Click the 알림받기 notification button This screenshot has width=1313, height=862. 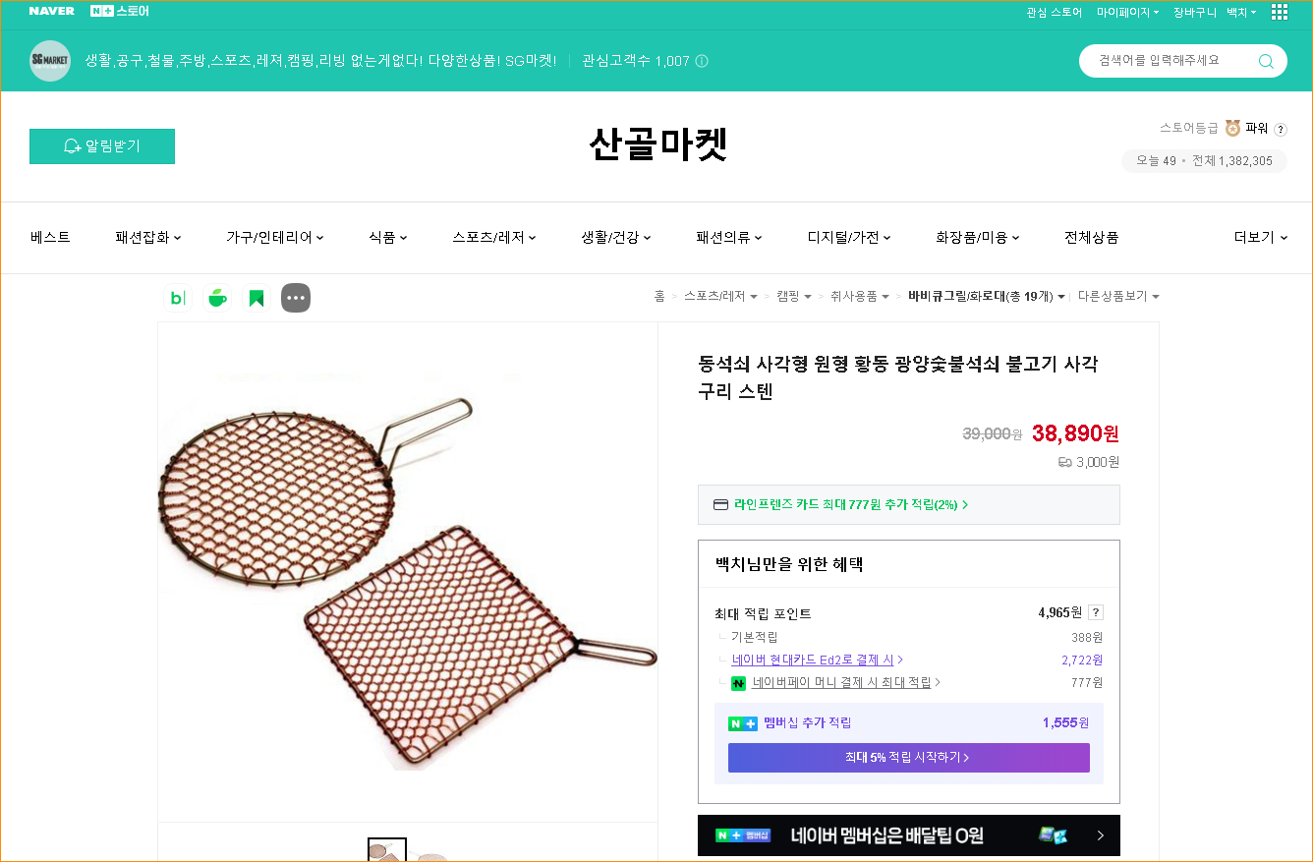[101, 145]
